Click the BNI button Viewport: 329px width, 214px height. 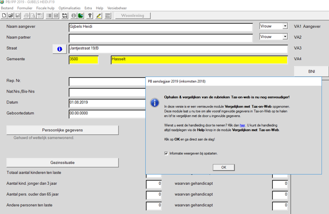tap(311, 71)
